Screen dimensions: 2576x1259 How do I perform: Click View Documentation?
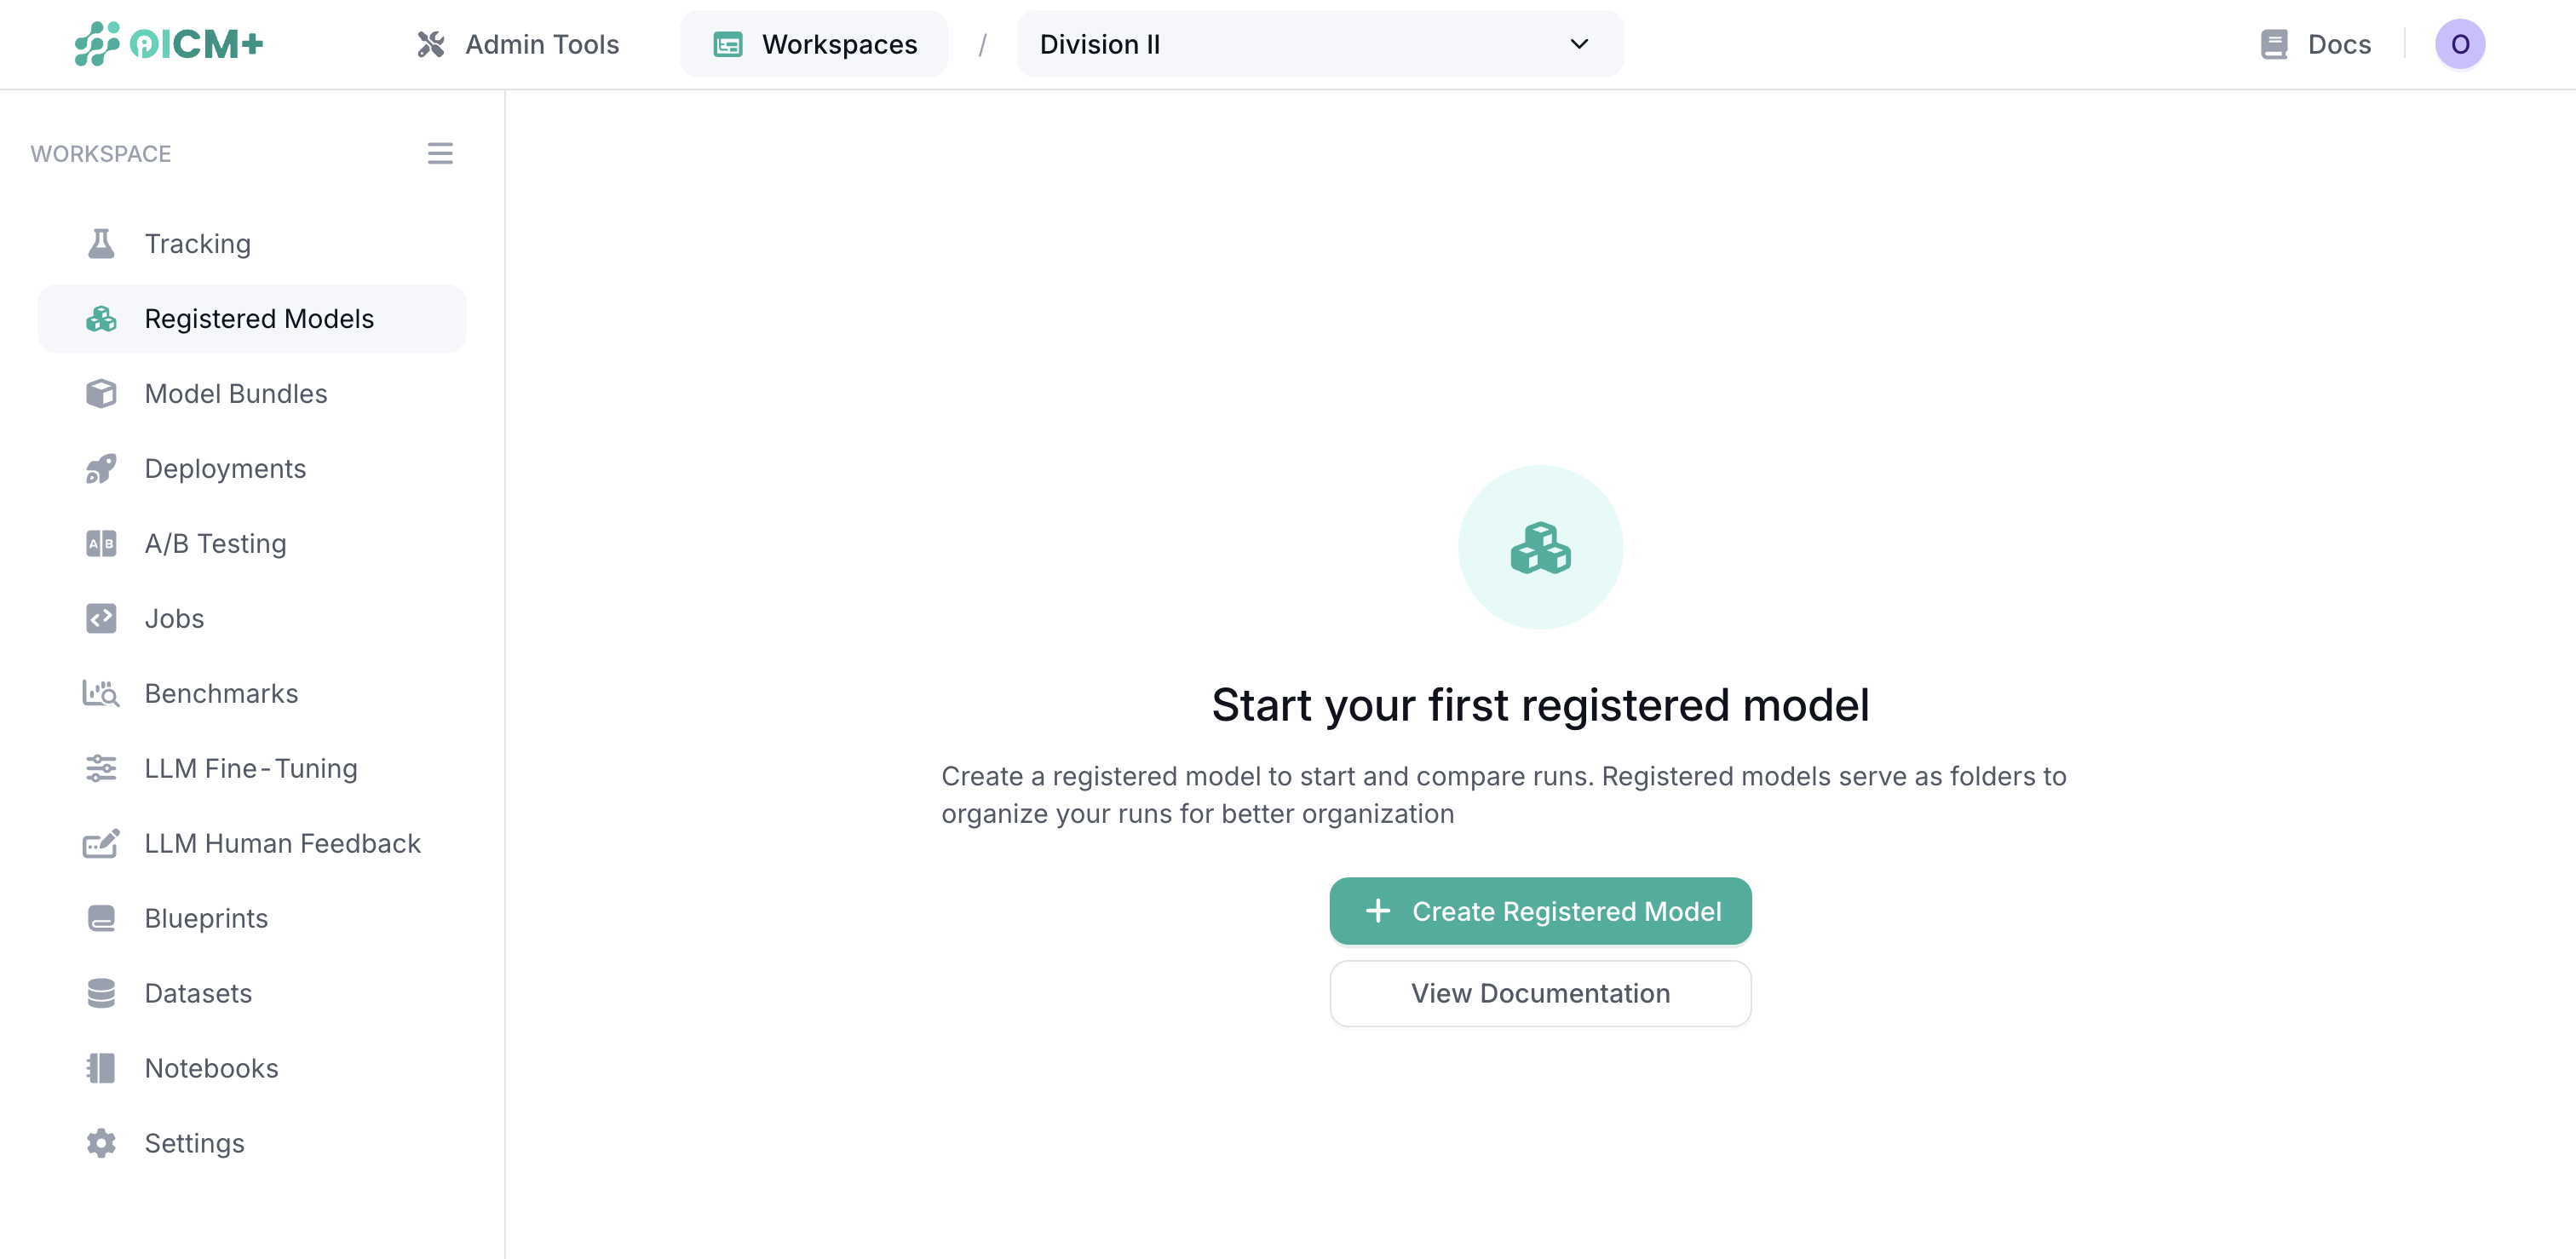(x=1540, y=993)
